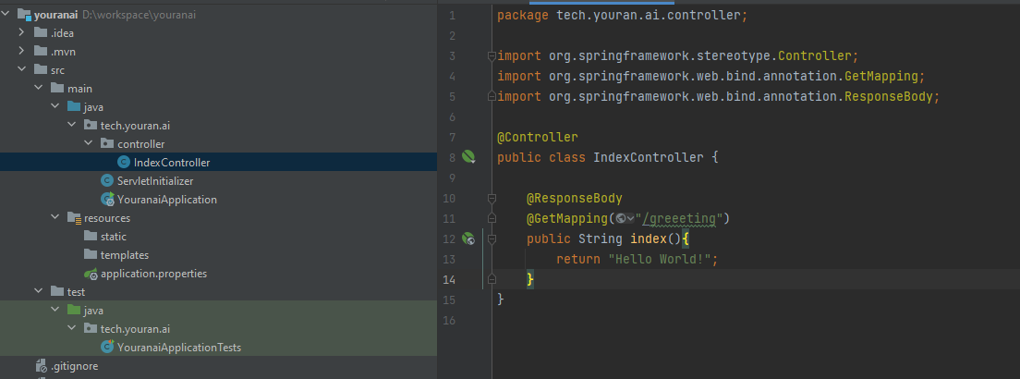This screenshot has width=1020, height=379.
Task: Click the request mapping gutter icon beside index method
Action: pos(468,239)
